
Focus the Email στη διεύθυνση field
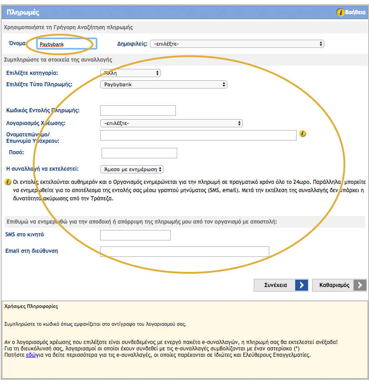tap(184, 251)
